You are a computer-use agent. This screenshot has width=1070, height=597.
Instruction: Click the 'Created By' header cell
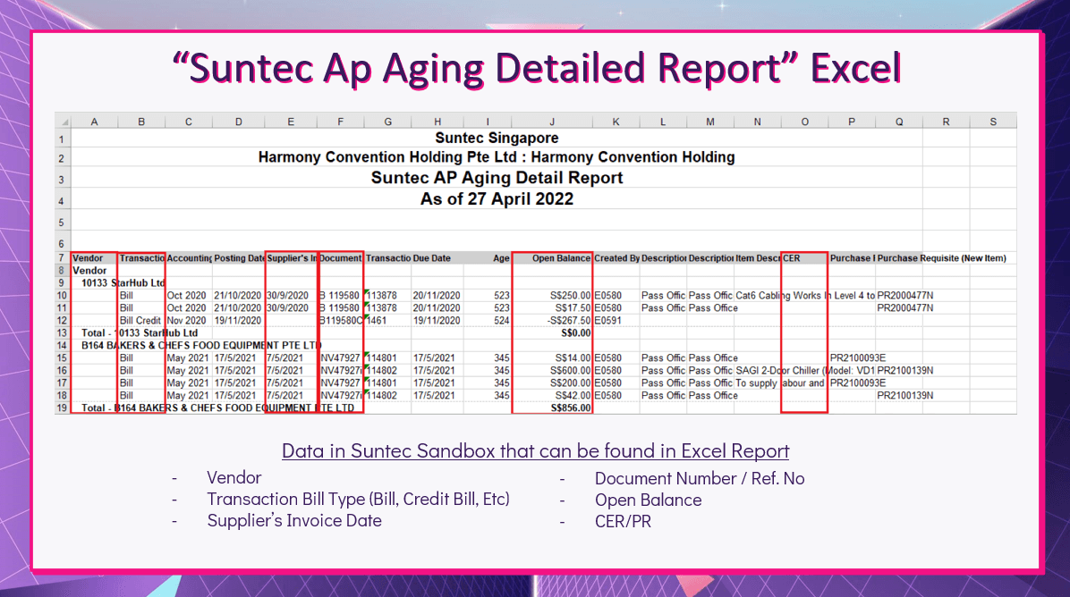(x=617, y=258)
